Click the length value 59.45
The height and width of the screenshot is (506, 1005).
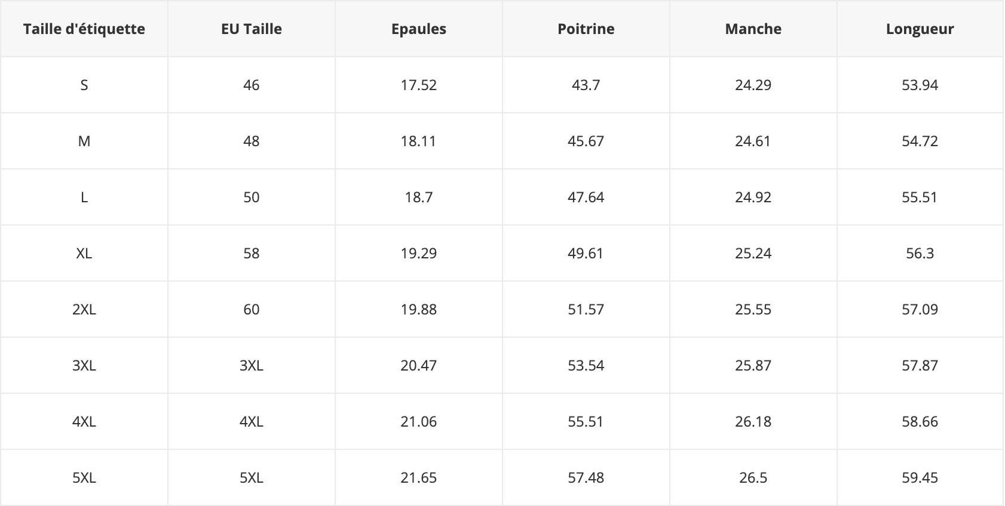(920, 477)
